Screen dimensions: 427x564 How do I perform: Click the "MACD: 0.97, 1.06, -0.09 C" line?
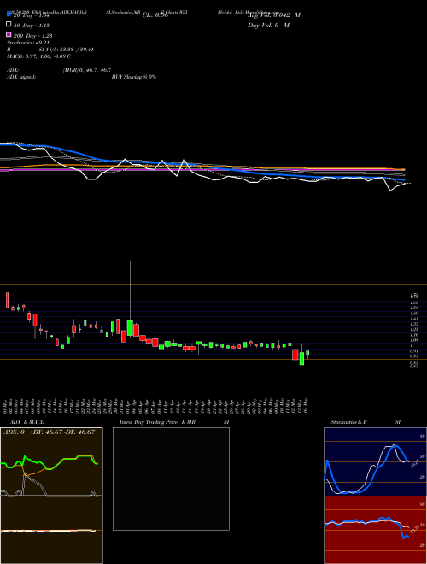click(x=38, y=56)
